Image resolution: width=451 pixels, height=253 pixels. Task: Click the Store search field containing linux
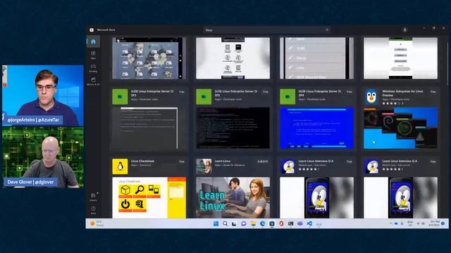pyautogui.click(x=267, y=30)
